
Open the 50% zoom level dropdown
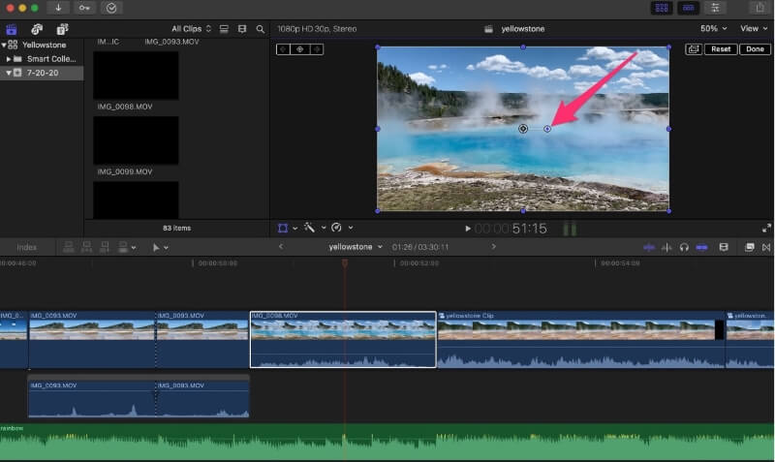(713, 29)
